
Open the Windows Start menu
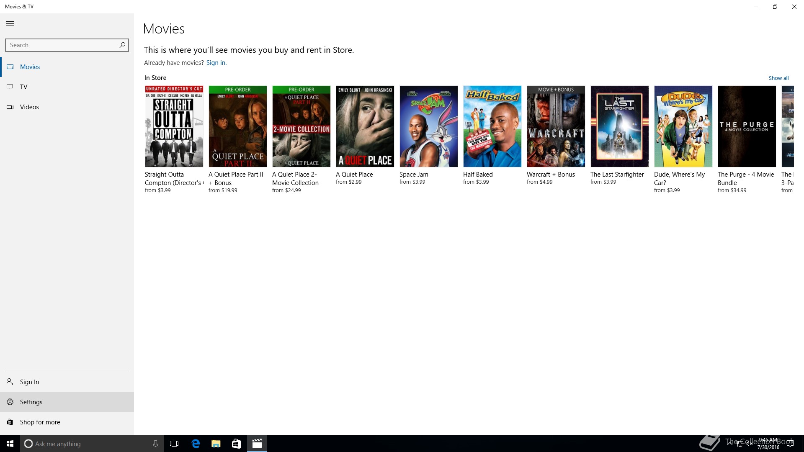point(10,444)
